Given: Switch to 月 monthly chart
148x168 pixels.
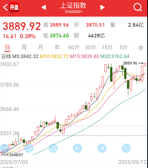Looking at the screenshot, I should [x=40, y=47].
